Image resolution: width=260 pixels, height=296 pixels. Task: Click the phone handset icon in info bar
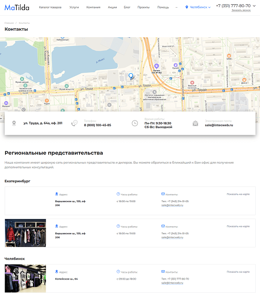[74, 123]
